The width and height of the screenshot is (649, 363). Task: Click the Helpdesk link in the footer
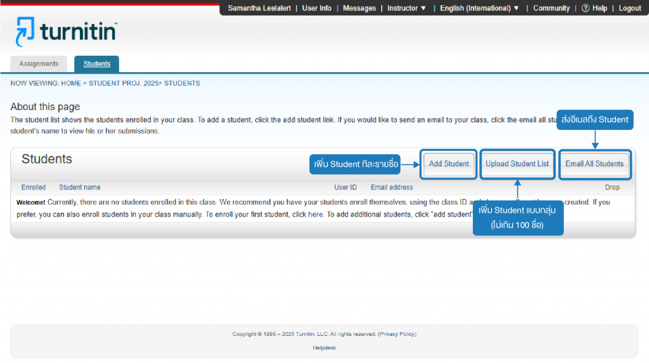(x=324, y=348)
